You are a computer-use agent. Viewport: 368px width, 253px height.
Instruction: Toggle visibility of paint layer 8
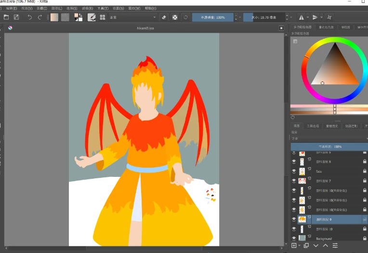(294, 161)
